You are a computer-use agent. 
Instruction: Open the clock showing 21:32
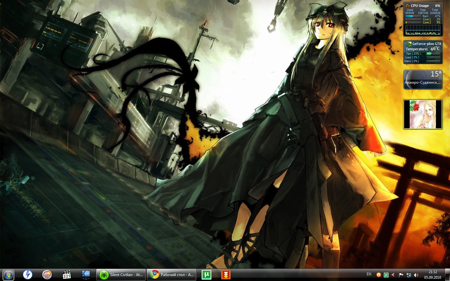433,275
